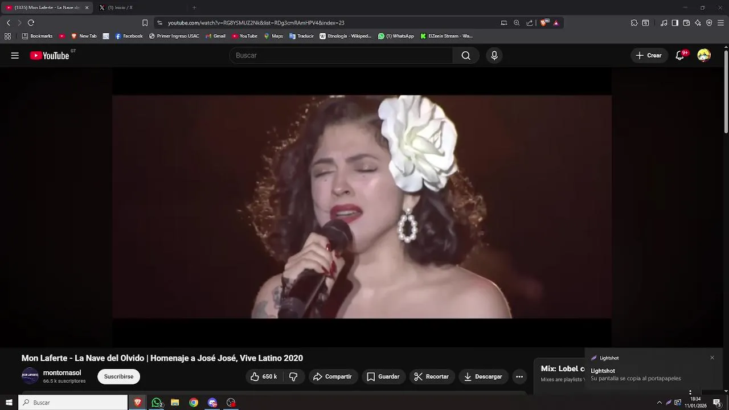Click the Crear button
The width and height of the screenshot is (729, 410).
pyautogui.click(x=649, y=55)
